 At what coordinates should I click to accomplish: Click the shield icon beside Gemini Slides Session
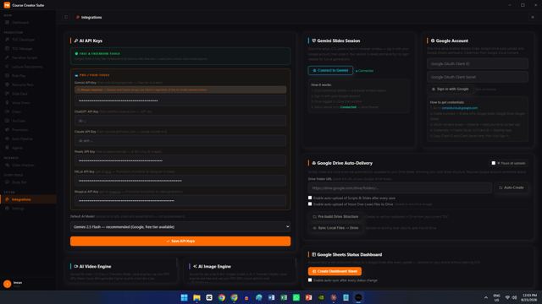314,41
